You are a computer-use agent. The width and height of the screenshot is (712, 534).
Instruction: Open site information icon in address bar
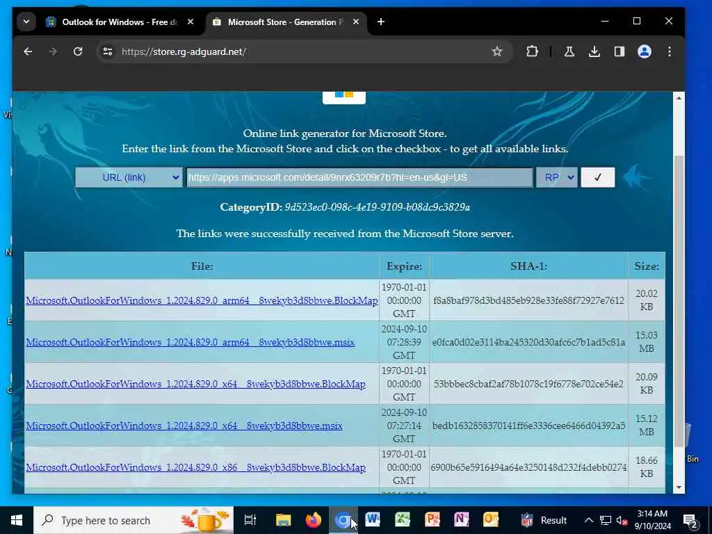(x=108, y=51)
